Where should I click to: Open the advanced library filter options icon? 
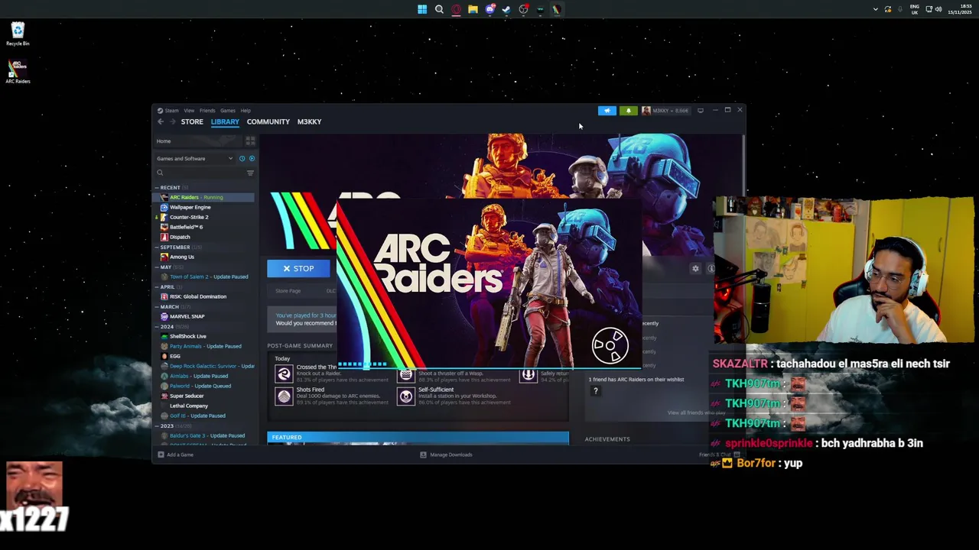[x=250, y=173]
